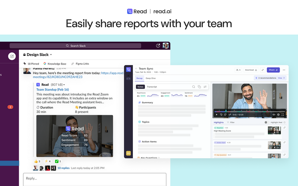Open Figma Links bookmark

80,64
